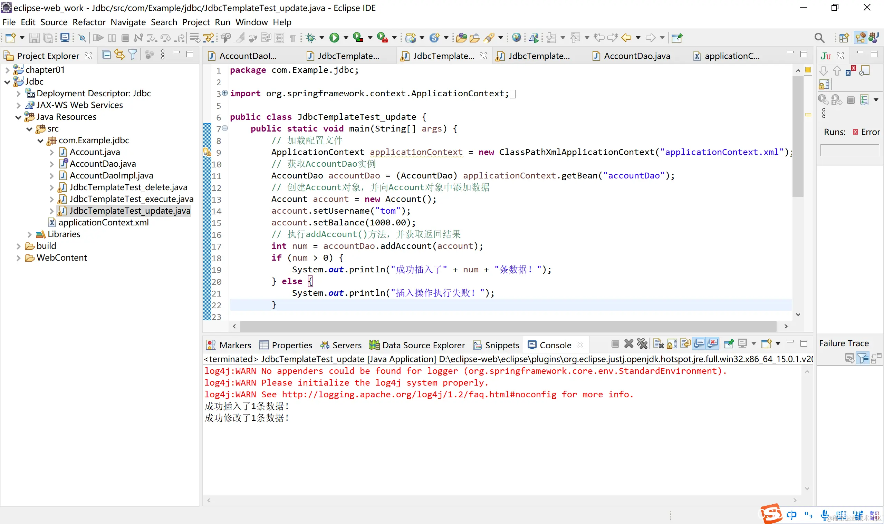Toggle Scroll Lock in Console toolbar
The width and height of the screenshot is (884, 524).
[x=672, y=343]
